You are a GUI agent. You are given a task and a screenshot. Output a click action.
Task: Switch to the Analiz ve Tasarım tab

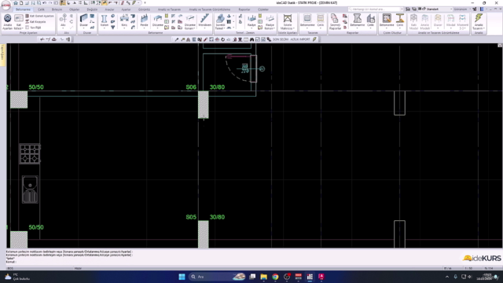tap(169, 9)
